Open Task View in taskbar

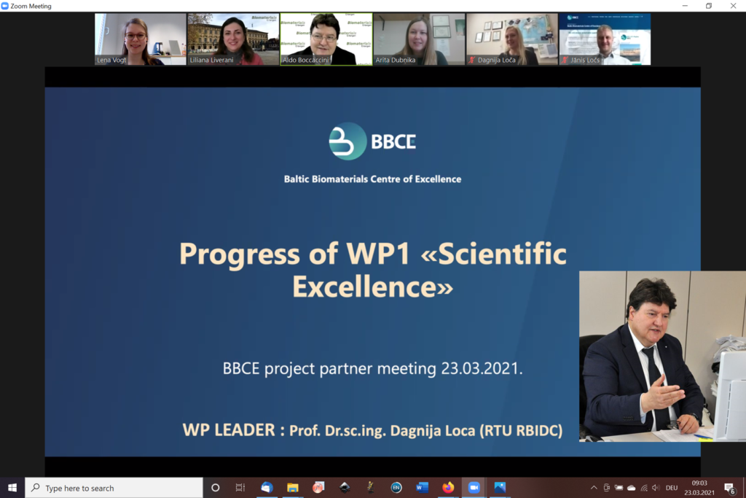coord(240,488)
